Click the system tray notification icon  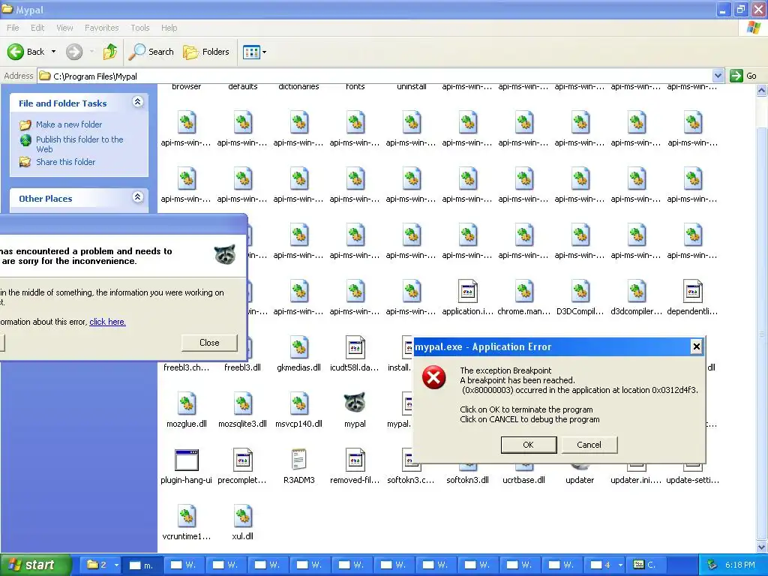tap(712, 565)
